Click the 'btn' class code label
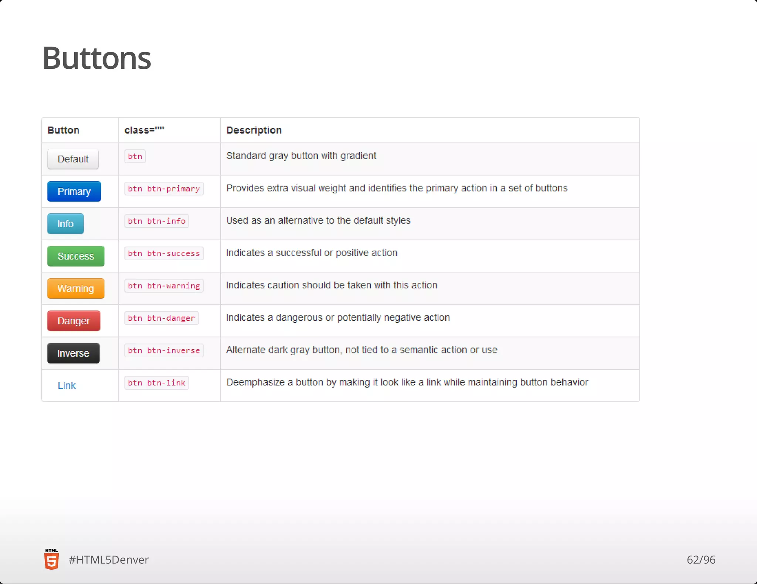757x584 pixels. tap(135, 156)
